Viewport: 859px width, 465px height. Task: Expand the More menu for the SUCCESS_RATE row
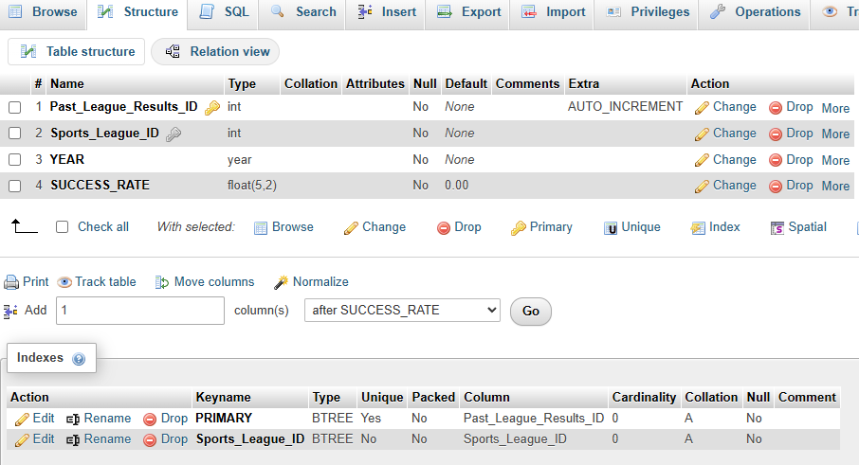coord(835,186)
